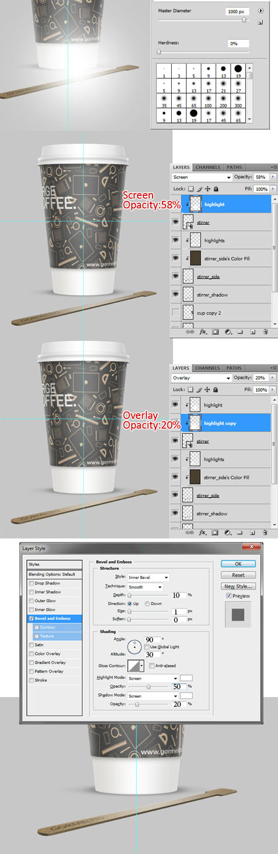Click the Depth value field
Image resolution: width=278 pixels, height=854 pixels.
pos(178,594)
